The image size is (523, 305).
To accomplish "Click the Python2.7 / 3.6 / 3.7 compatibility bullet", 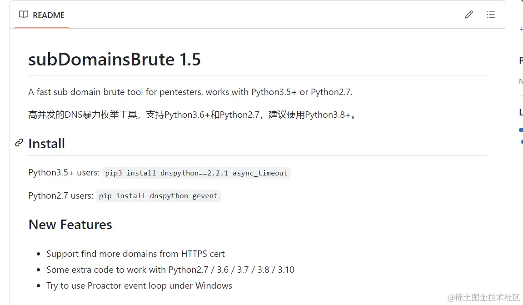I will pos(170,270).
